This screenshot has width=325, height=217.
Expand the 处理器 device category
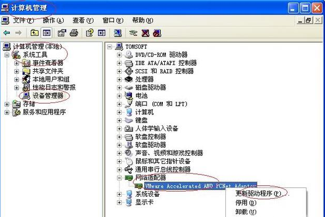click(x=119, y=80)
